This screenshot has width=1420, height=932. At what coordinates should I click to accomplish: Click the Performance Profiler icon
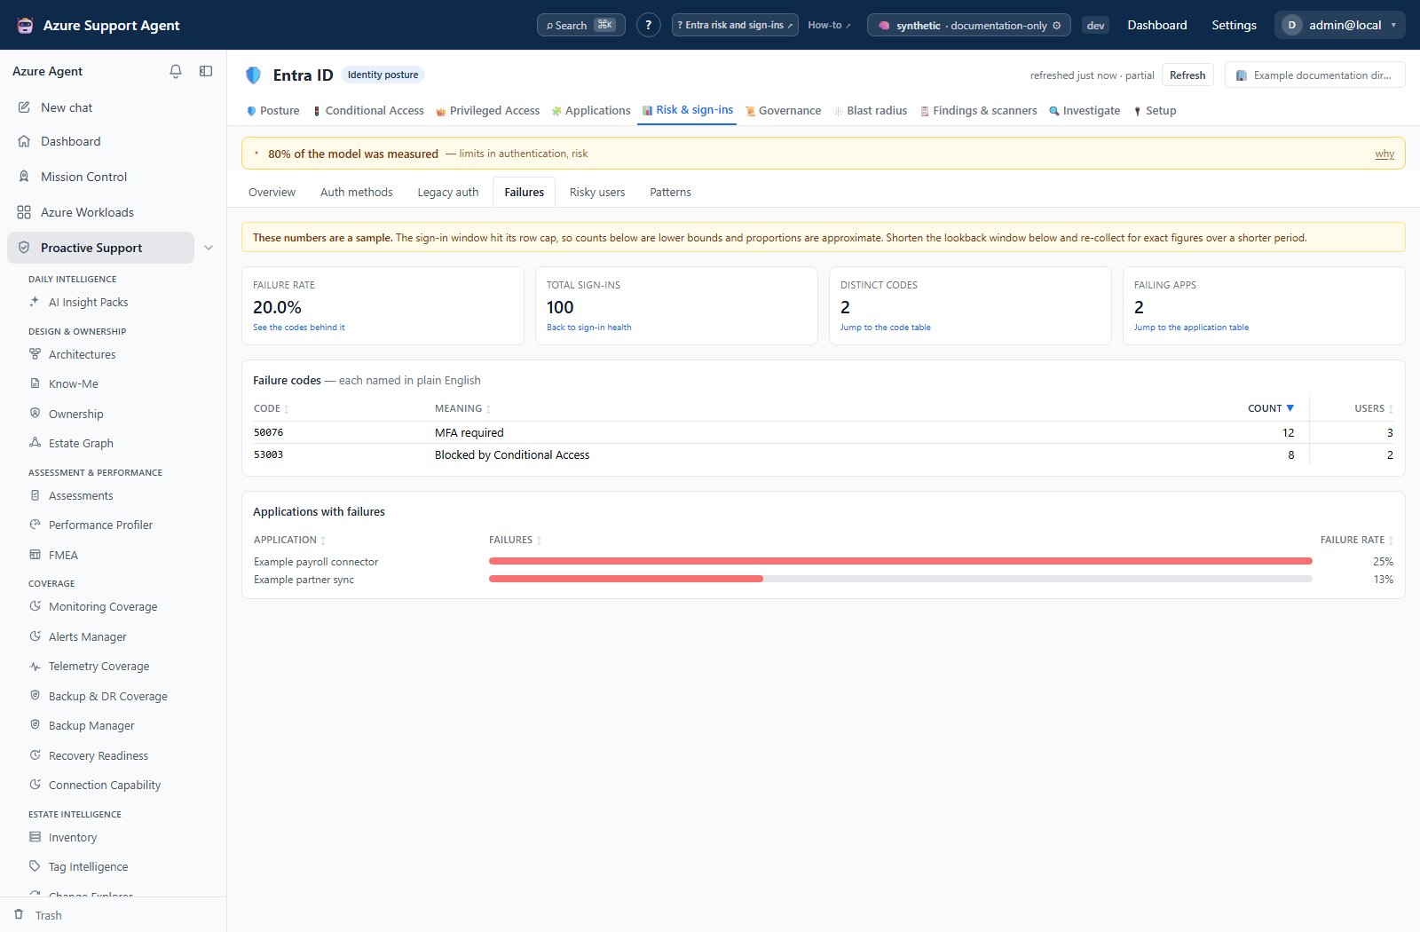pyautogui.click(x=35, y=525)
